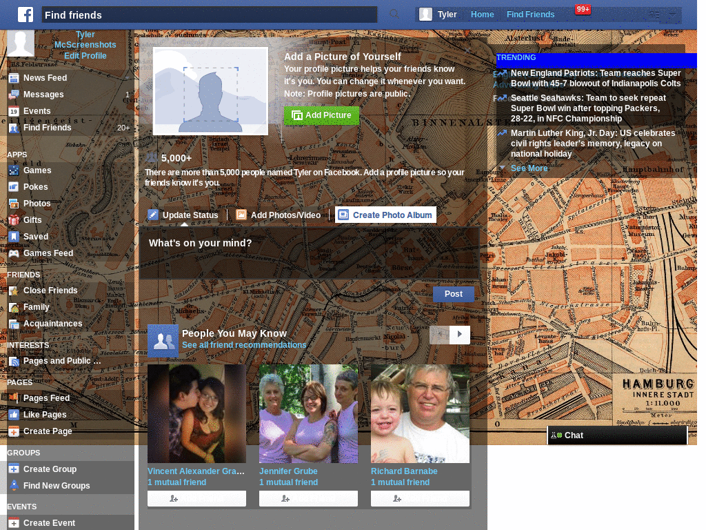Open Richard Barnabe's profile photo
Screen dimensions: 706x530
click(x=420, y=414)
